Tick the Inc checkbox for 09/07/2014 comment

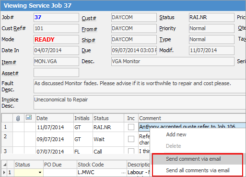point(131,139)
